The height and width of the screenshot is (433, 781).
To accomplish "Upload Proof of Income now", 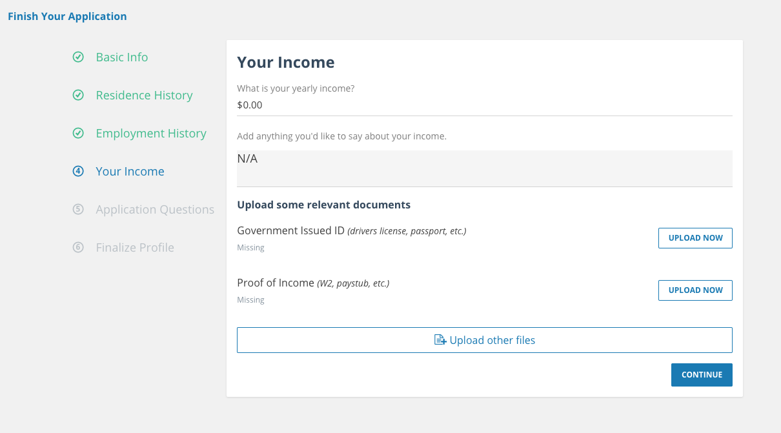I will (x=695, y=290).
